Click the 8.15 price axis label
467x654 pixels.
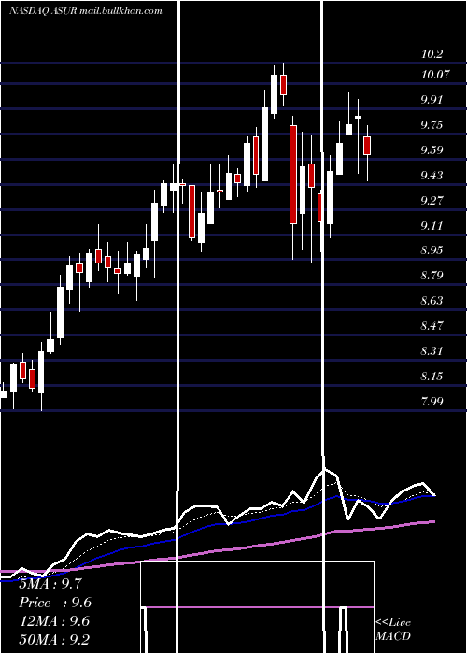pos(432,377)
